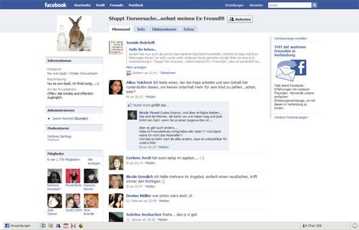Click Teilnehmen on Jasmin's discussion
This screenshot has height=230, width=359.
(x=168, y=73)
